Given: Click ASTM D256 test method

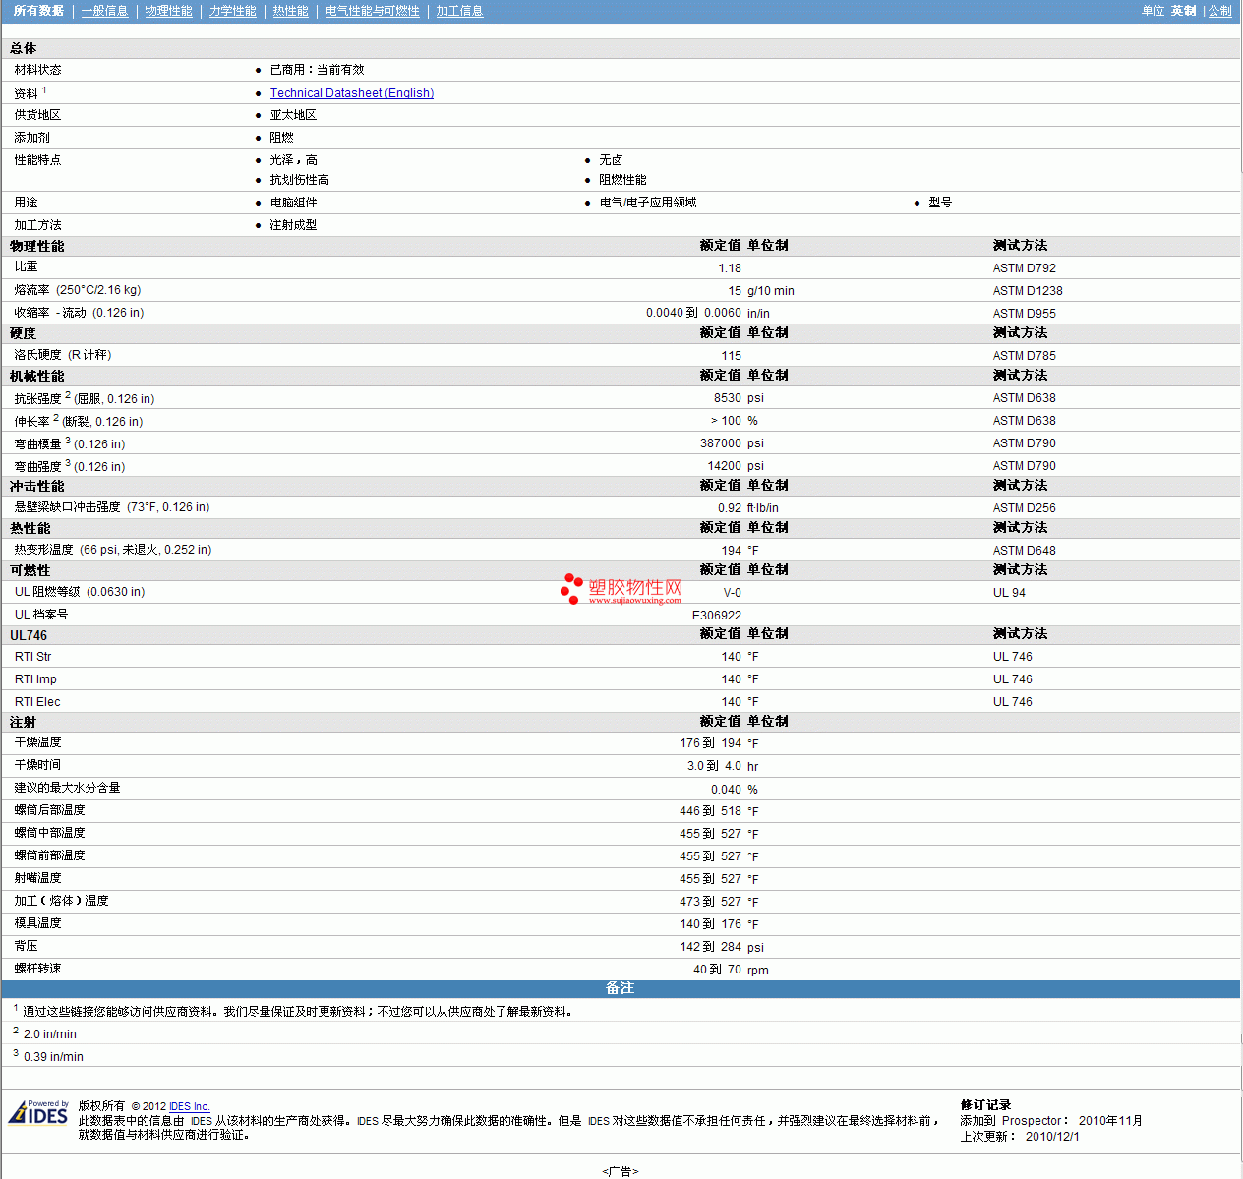Looking at the screenshot, I should pyautogui.click(x=1025, y=508).
